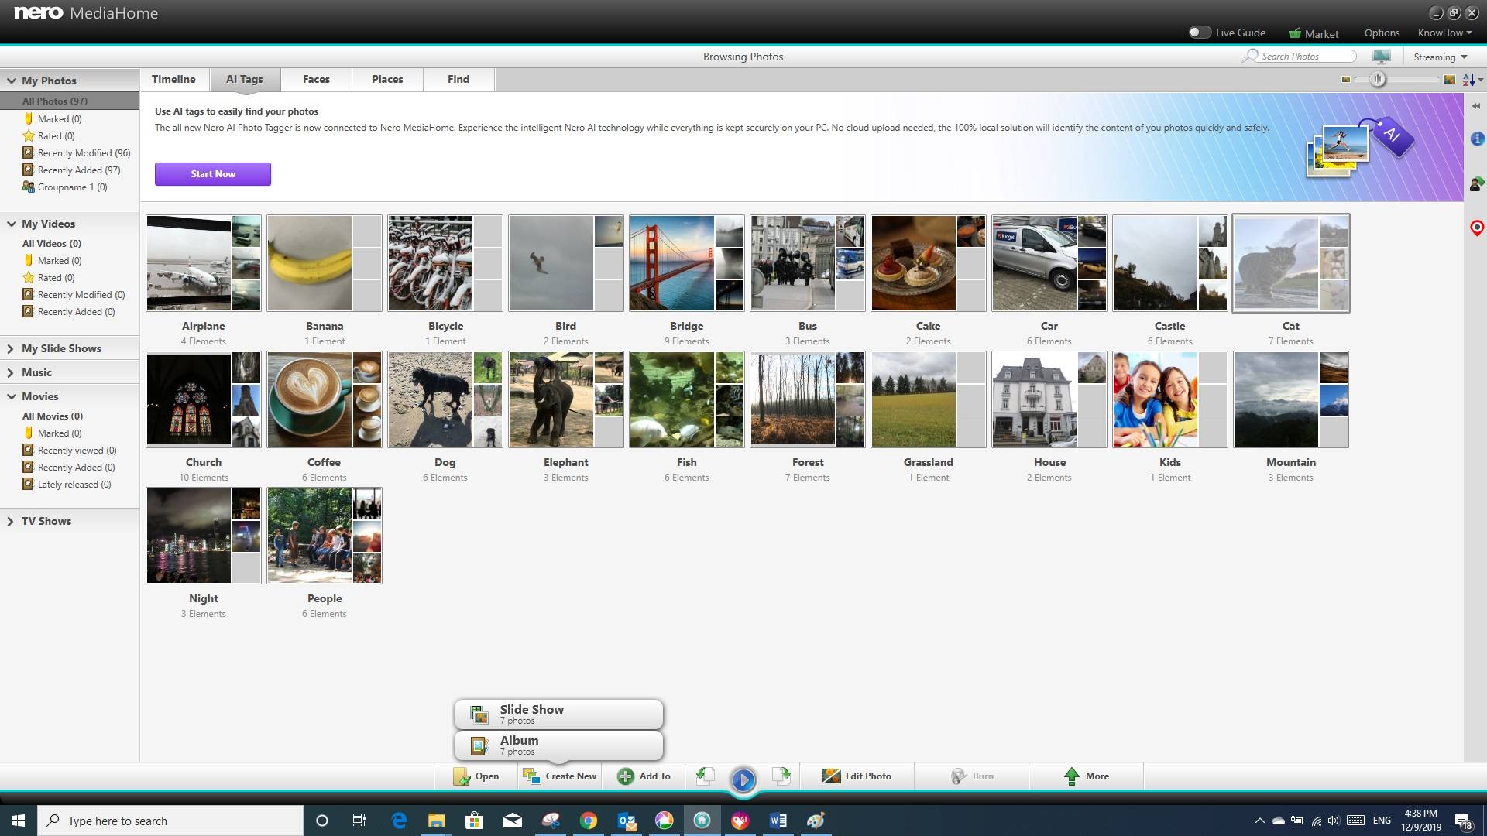
Task: Toggle the Live Guide switch
Action: pos(1201,33)
